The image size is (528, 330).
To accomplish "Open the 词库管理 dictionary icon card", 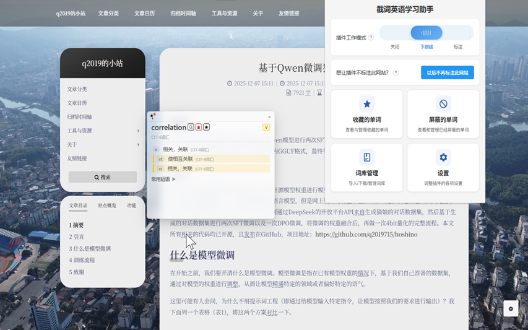I will (366, 167).
